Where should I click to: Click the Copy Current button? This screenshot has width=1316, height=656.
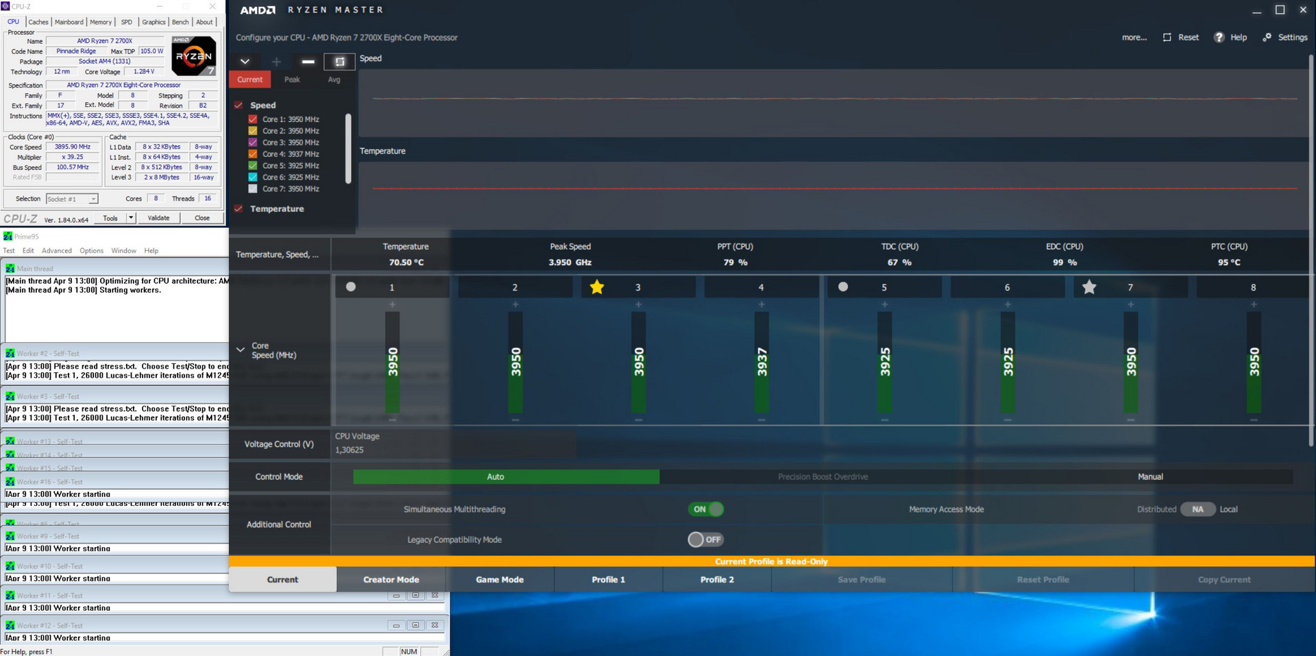click(1224, 579)
